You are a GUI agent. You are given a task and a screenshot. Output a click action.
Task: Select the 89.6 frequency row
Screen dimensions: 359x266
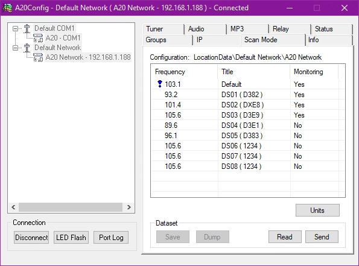(x=248, y=125)
